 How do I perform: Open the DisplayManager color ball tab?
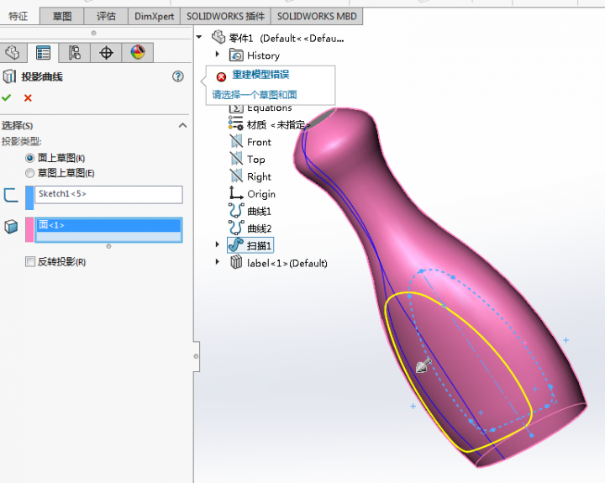[138, 53]
